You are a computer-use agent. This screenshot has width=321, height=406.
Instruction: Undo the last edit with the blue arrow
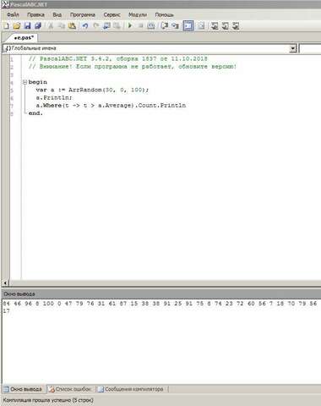pos(85,26)
